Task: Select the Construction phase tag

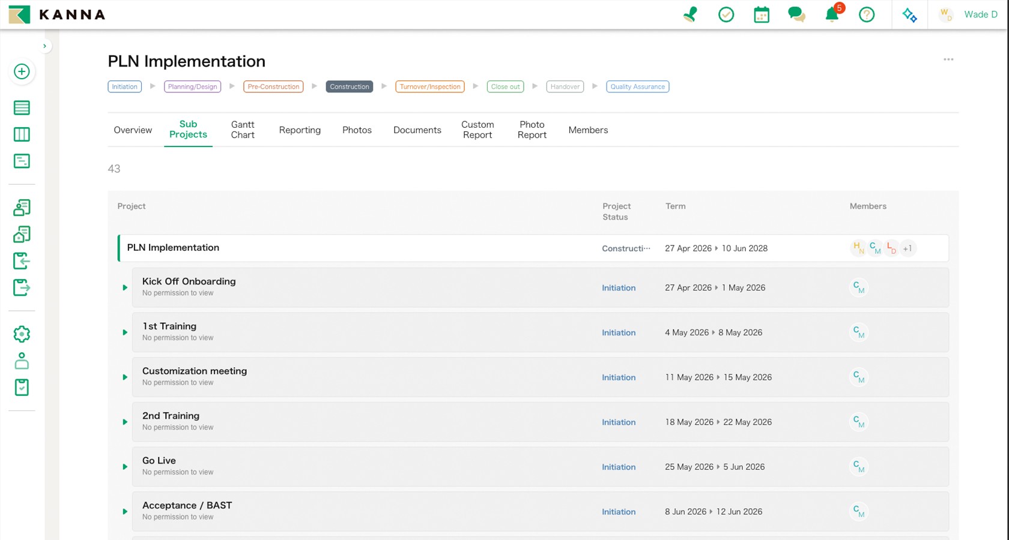Action: pos(350,86)
